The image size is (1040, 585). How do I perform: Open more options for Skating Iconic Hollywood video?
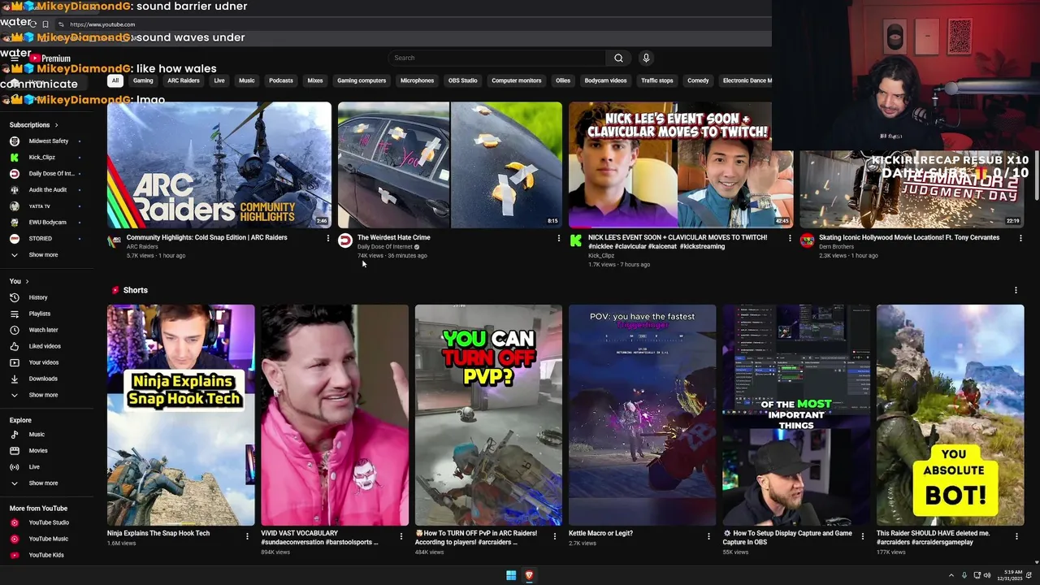click(1020, 238)
